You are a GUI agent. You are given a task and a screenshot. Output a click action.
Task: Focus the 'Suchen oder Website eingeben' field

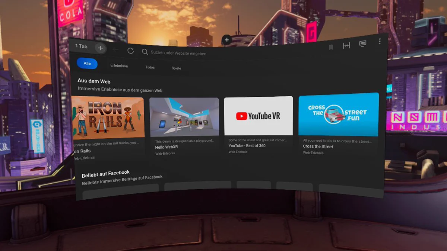click(x=178, y=53)
